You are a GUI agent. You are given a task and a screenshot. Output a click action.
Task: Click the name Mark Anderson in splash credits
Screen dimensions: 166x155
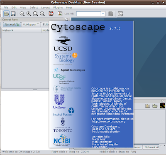[x=102, y=142]
